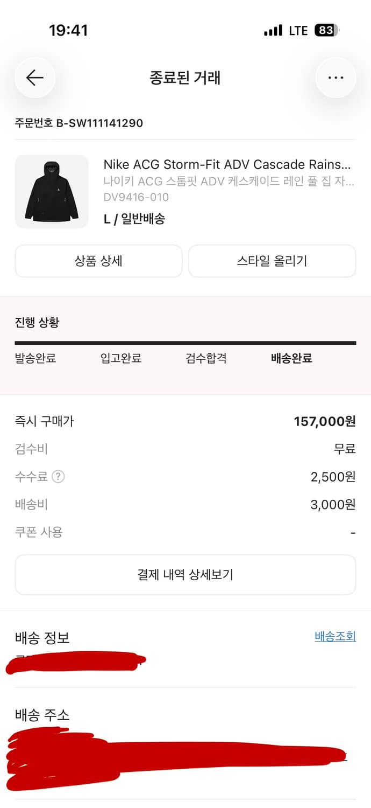This screenshot has width=371, height=808.
Task: Tap the back arrow to leave this order
Action: [34, 77]
